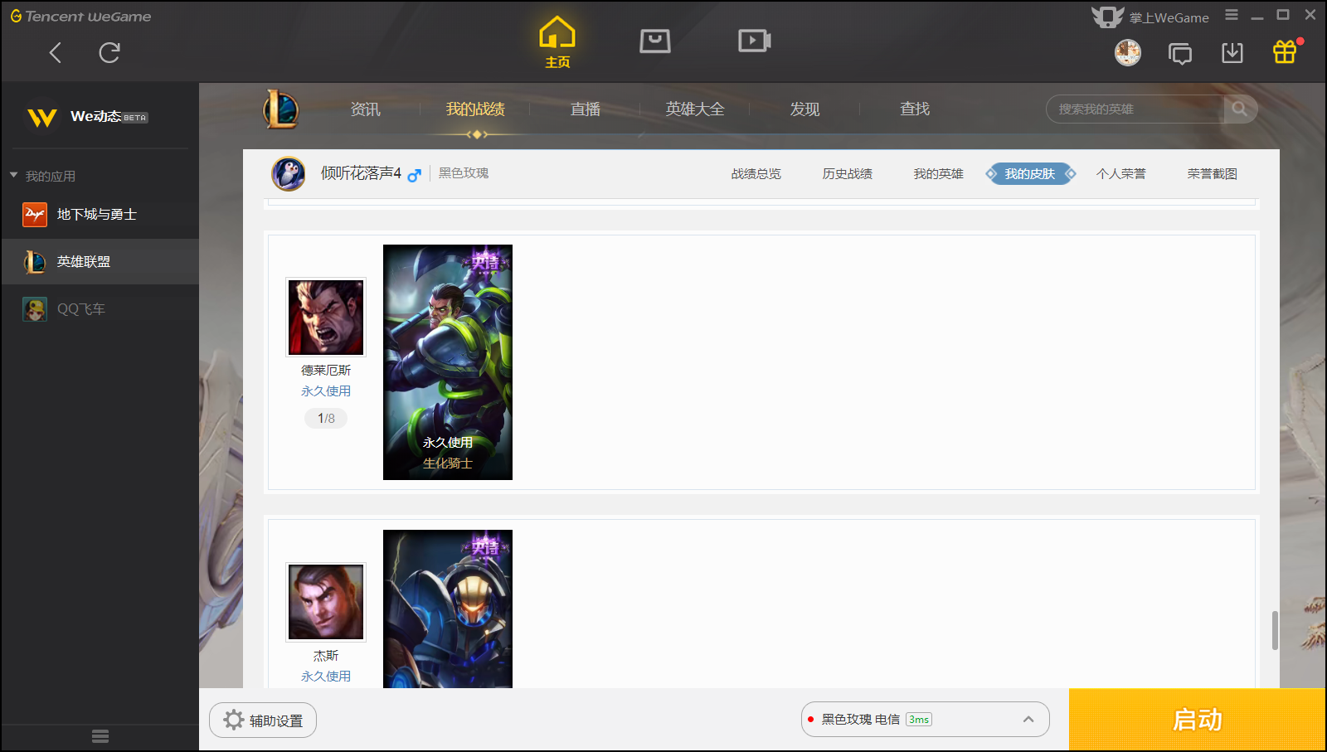Expand the 黑色玫瑰 电信 server dropdown
Image resolution: width=1327 pixels, height=752 pixels.
(x=926, y=720)
